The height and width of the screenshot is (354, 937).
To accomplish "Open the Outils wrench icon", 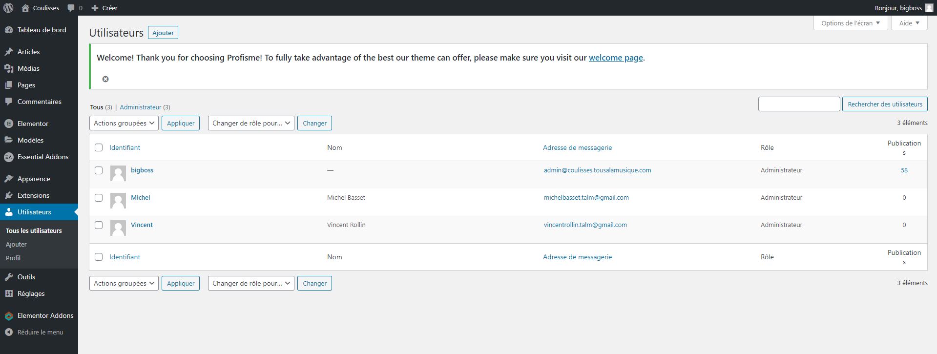I will click(8, 277).
